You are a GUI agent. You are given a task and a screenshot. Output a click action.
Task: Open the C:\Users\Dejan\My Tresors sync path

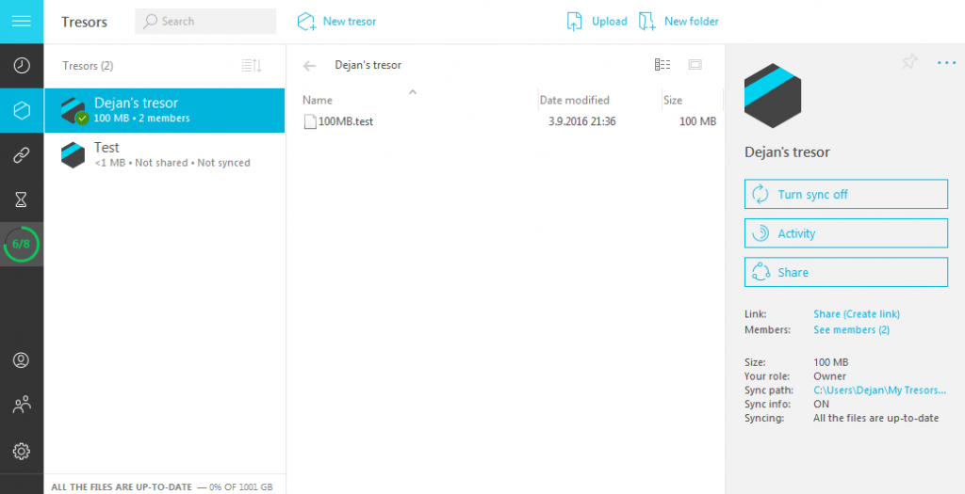(x=879, y=390)
